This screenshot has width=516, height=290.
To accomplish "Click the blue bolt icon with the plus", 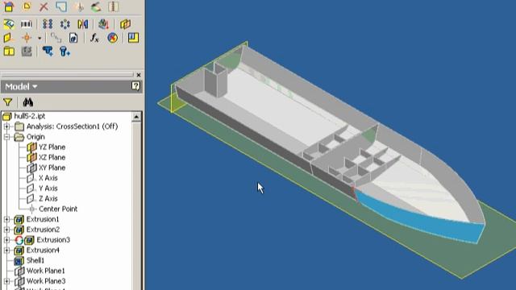I will pyautogui.click(x=64, y=52).
